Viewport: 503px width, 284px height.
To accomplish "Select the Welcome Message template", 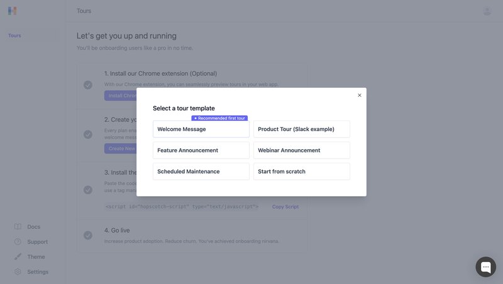I will click(201, 129).
